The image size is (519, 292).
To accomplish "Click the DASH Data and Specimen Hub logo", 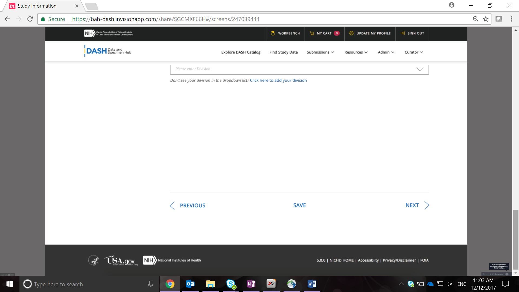I will [108, 51].
